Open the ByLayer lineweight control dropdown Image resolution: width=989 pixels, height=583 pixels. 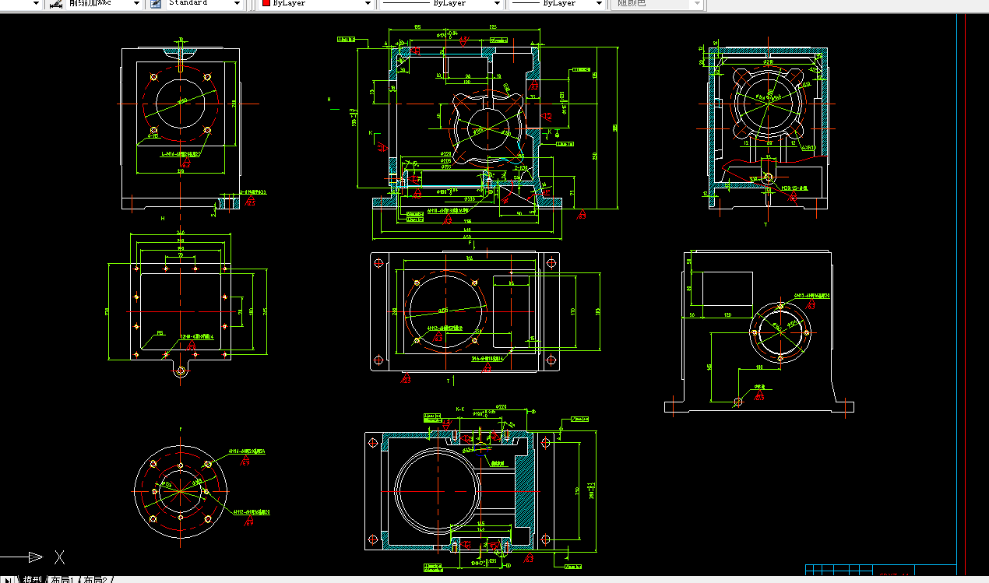pyautogui.click(x=556, y=3)
